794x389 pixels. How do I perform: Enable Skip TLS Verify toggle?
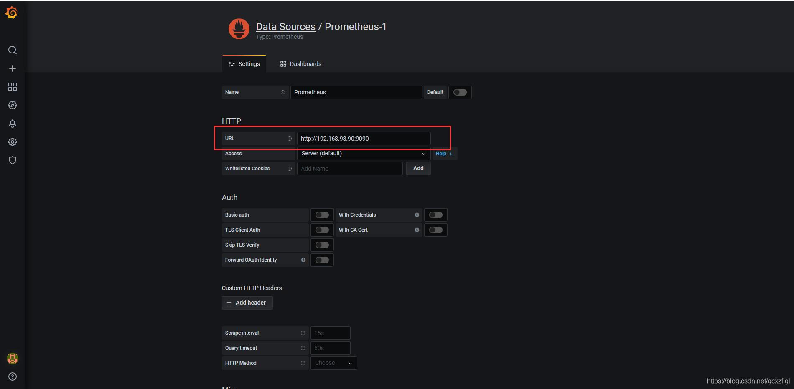[322, 245]
